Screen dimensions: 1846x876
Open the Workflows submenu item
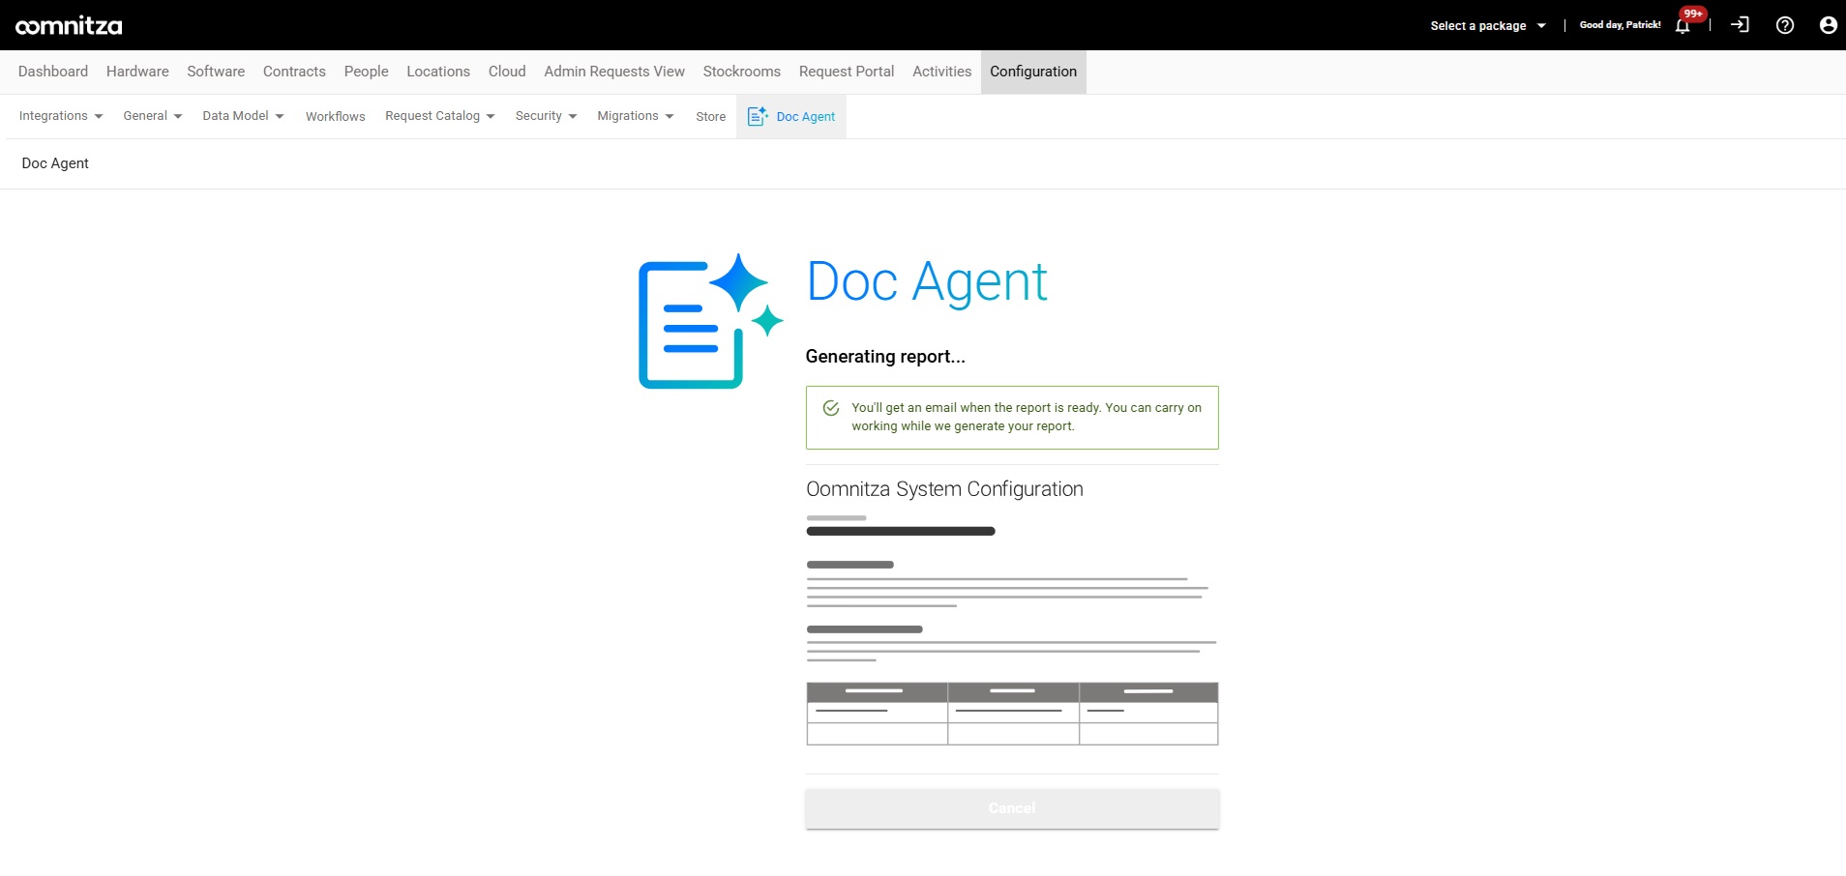pyautogui.click(x=336, y=116)
